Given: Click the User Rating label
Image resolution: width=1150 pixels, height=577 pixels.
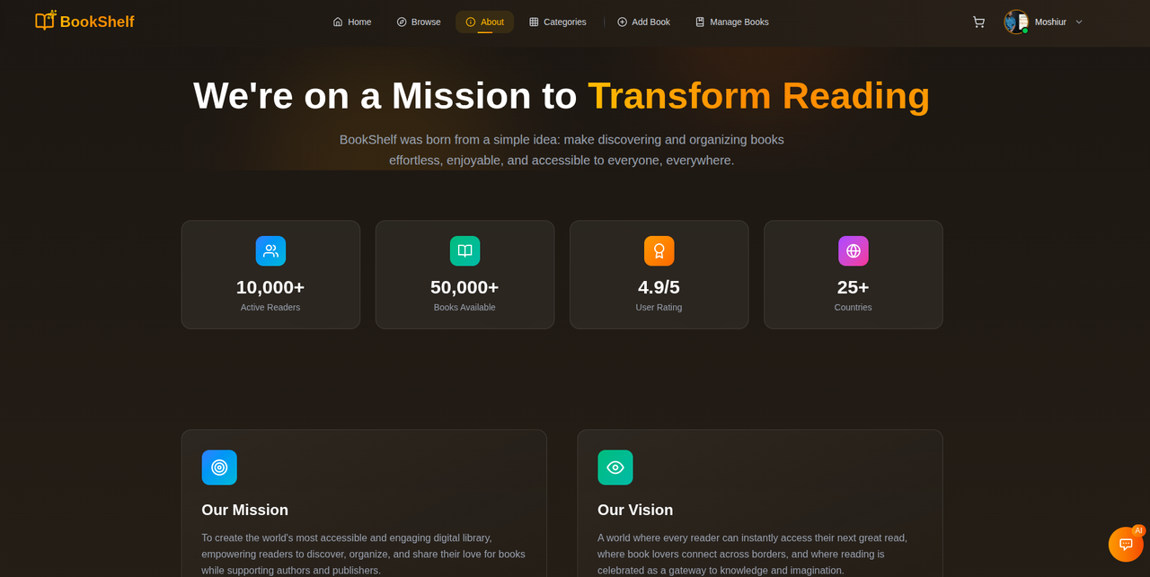Looking at the screenshot, I should pyautogui.click(x=659, y=308).
